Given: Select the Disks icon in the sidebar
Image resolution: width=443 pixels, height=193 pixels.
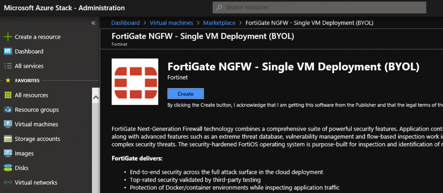Looking at the screenshot, I should 8,168.
